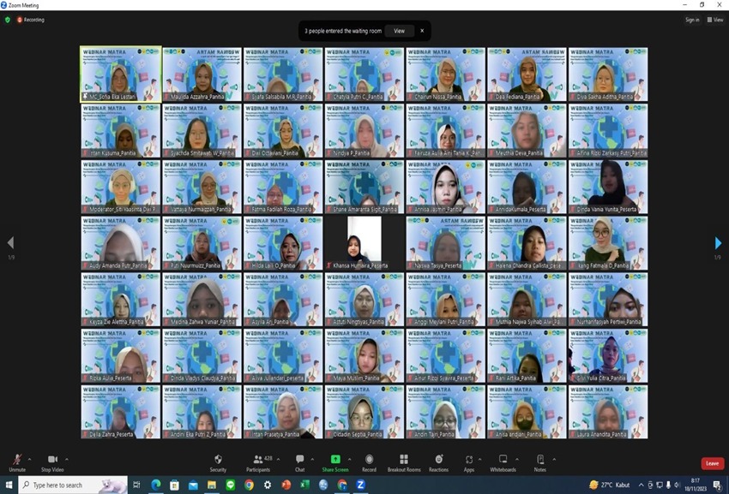Image resolution: width=729 pixels, height=494 pixels.
Task: Open the Security shield options
Action: [x=218, y=461]
